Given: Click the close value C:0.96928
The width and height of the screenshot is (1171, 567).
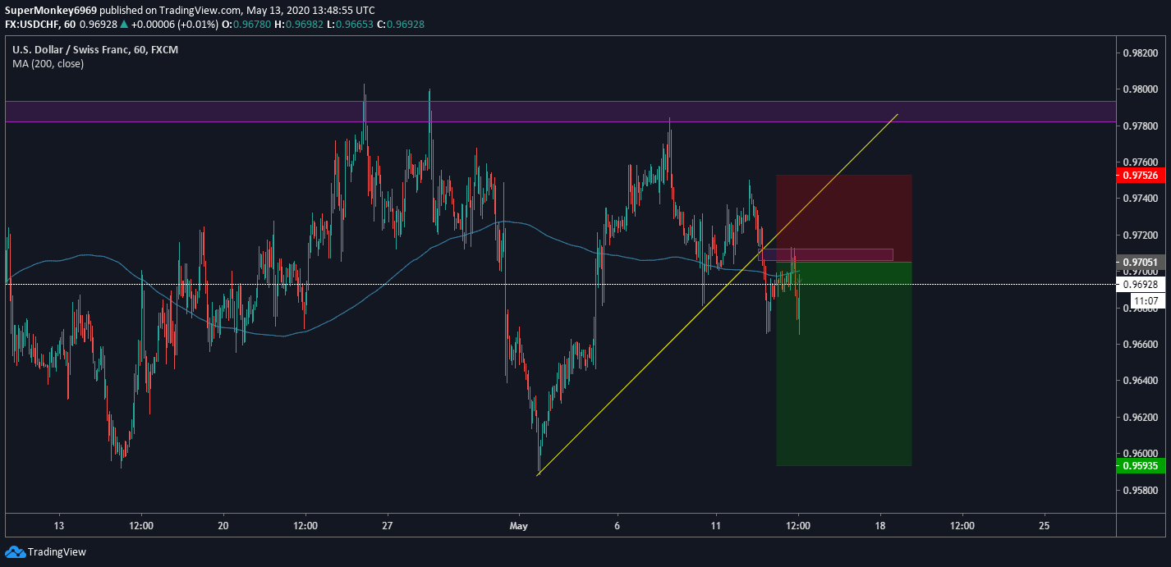Looking at the screenshot, I should click(x=402, y=24).
